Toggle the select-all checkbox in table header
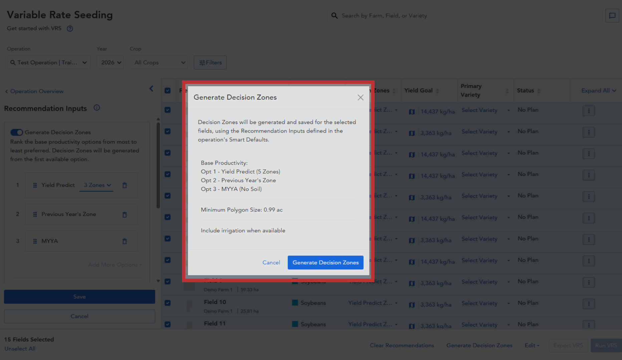622x360 pixels. click(168, 91)
